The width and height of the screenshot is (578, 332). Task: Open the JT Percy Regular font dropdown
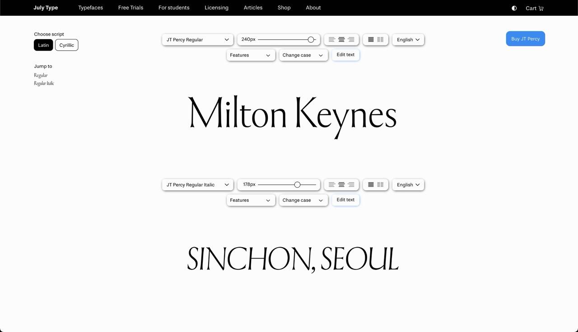click(197, 40)
